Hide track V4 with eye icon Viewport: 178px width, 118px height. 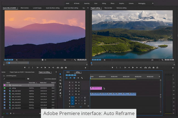pos(79,88)
